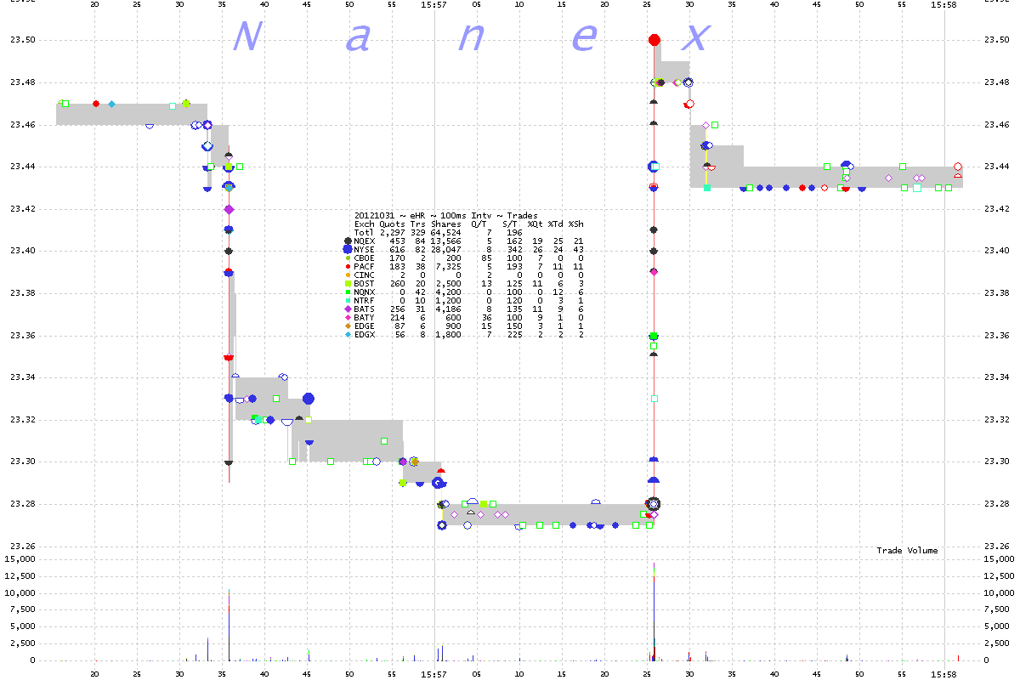Select the BATY magenta diamond legend marker

click(348, 318)
